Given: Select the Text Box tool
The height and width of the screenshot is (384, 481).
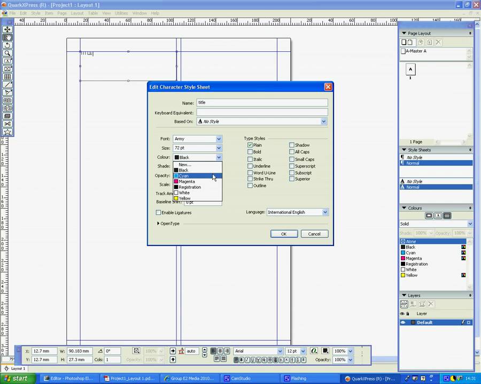Looking at the screenshot, I should [x=7, y=61].
